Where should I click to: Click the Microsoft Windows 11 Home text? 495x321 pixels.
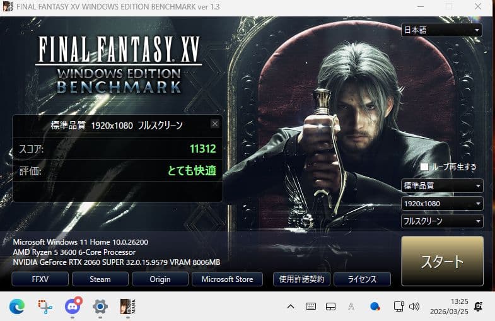click(x=81, y=242)
